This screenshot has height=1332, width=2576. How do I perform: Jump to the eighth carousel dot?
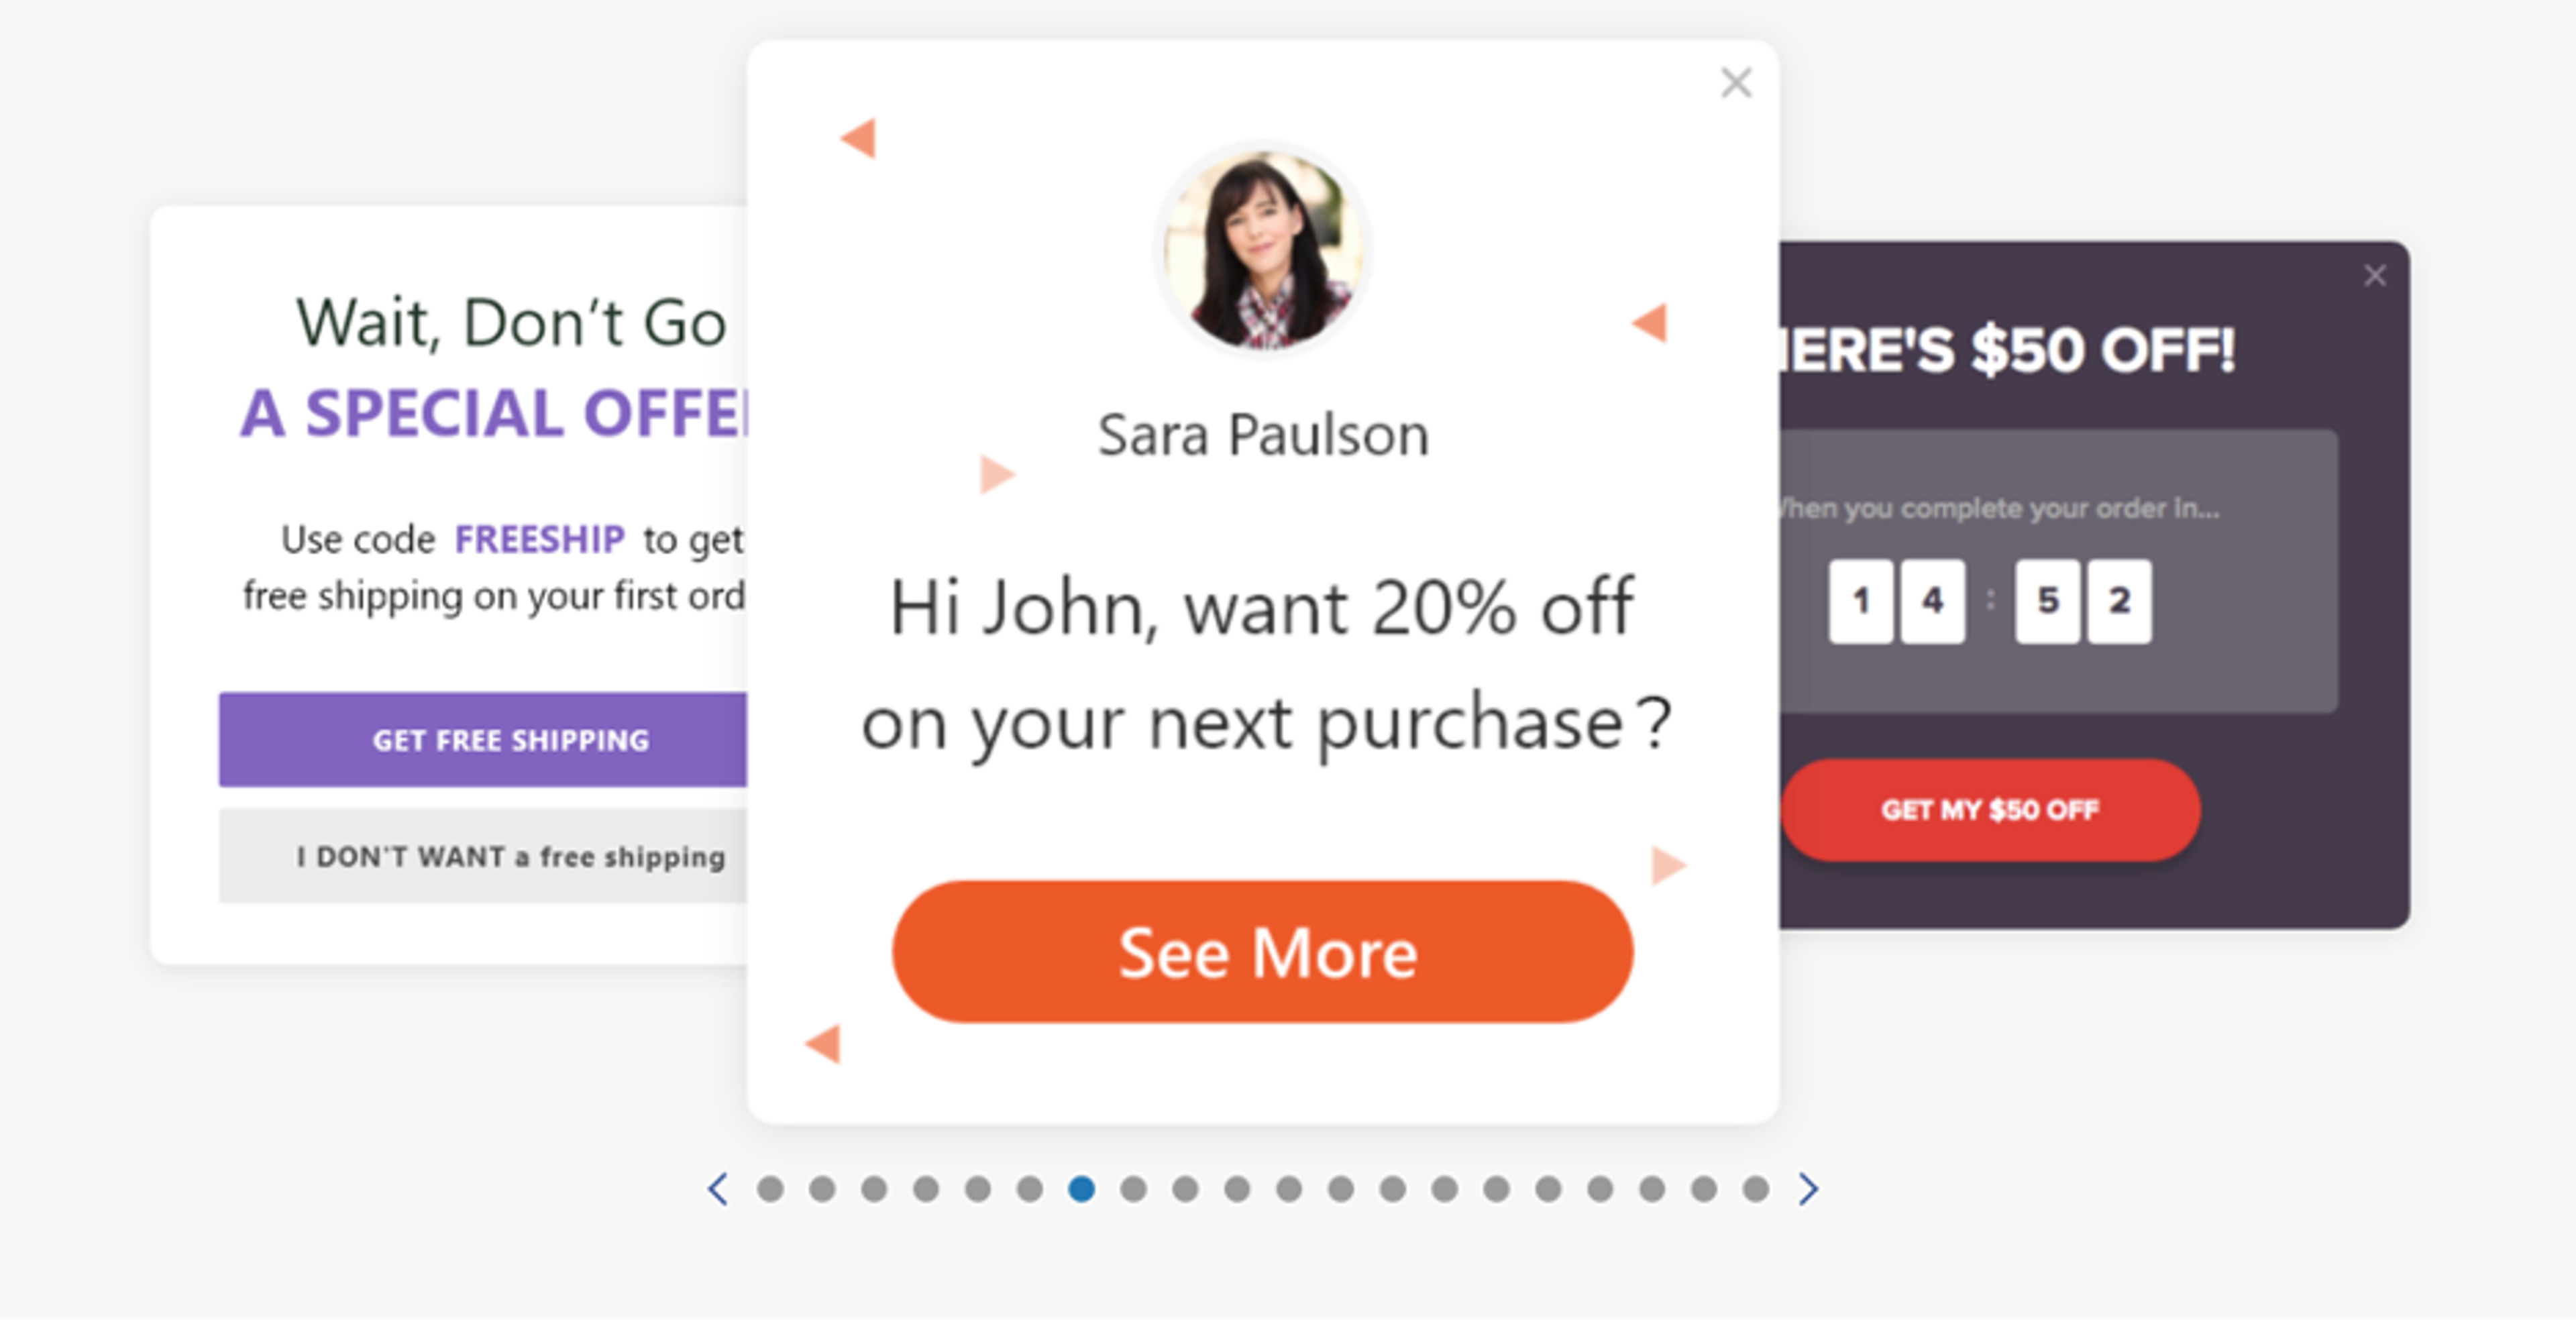1133,1188
